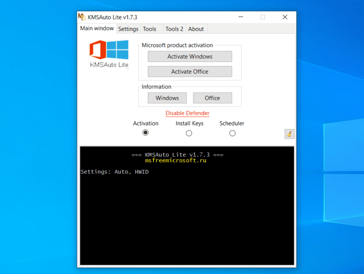Click the Windows button under Information
The height and width of the screenshot is (274, 364).
167,98
